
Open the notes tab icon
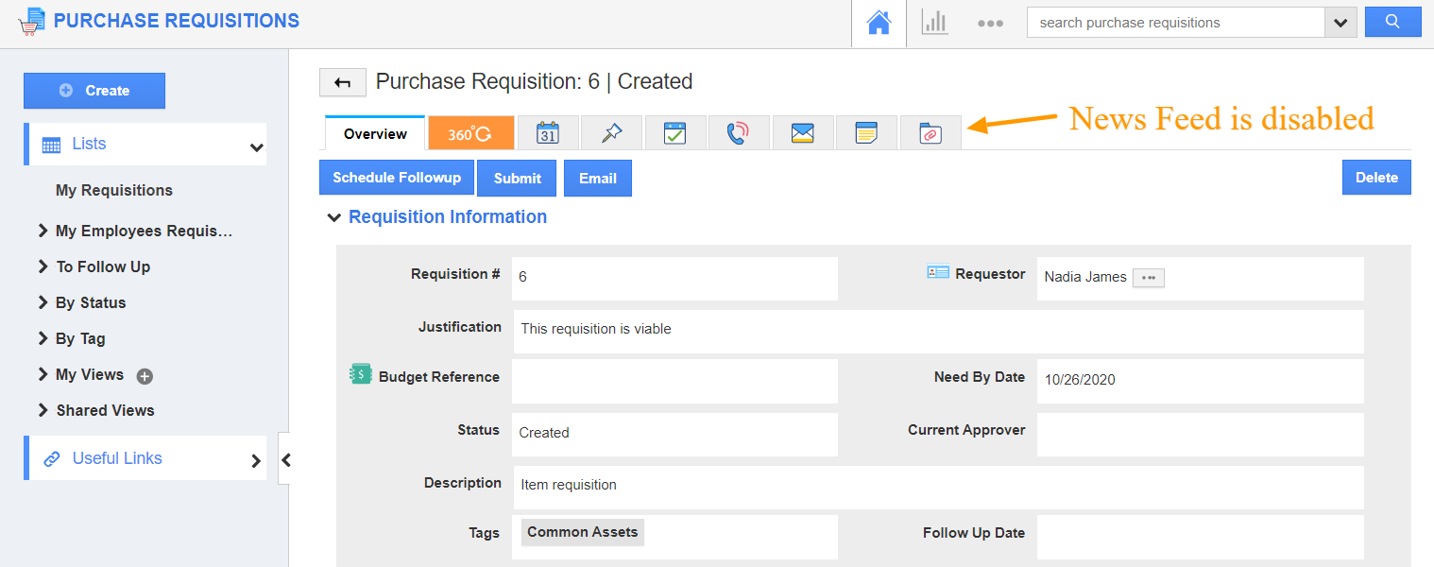(866, 132)
